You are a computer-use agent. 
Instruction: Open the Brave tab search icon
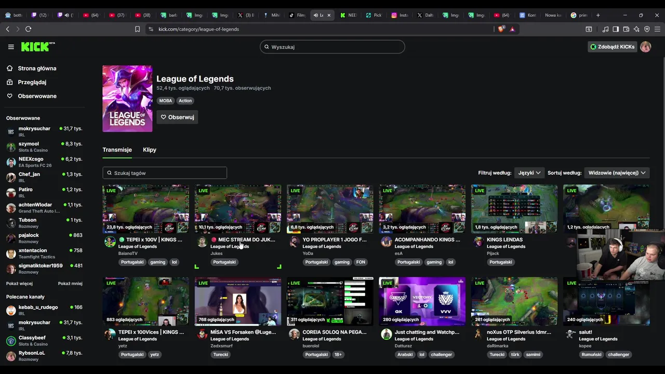tap(589, 29)
